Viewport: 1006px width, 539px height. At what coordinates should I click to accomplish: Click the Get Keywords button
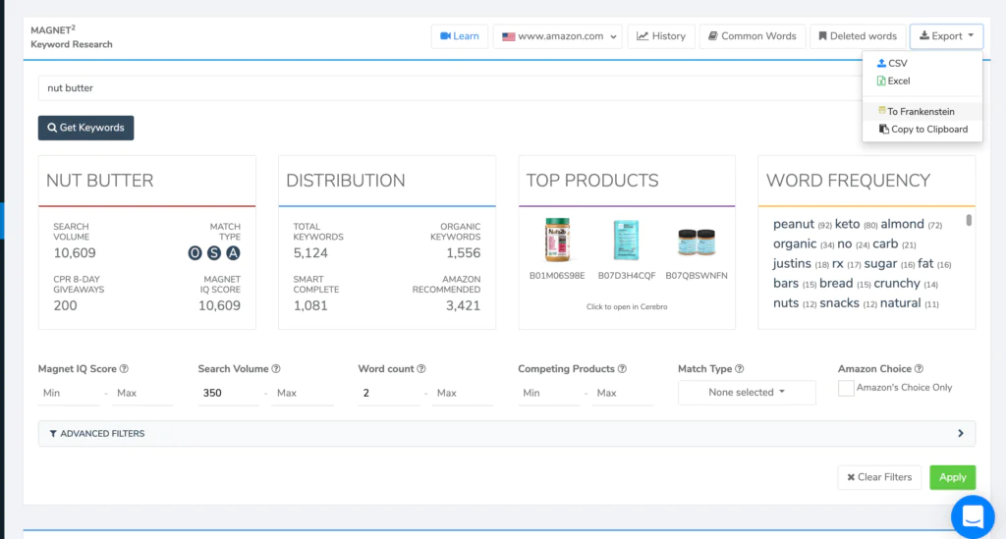[x=86, y=128]
